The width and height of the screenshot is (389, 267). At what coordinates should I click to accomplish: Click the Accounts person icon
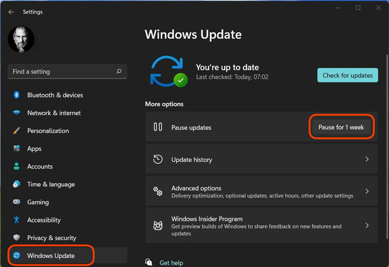click(17, 166)
